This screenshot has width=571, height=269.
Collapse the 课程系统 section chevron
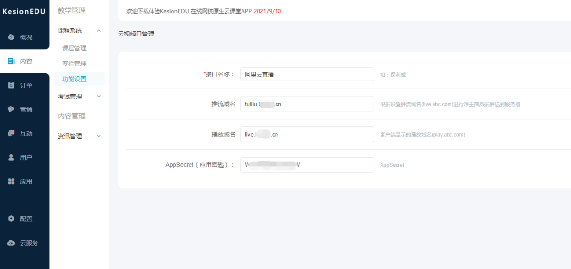pos(99,31)
